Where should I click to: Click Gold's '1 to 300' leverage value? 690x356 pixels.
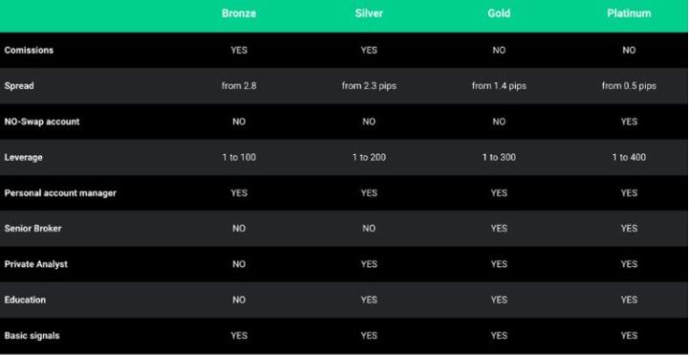(499, 157)
